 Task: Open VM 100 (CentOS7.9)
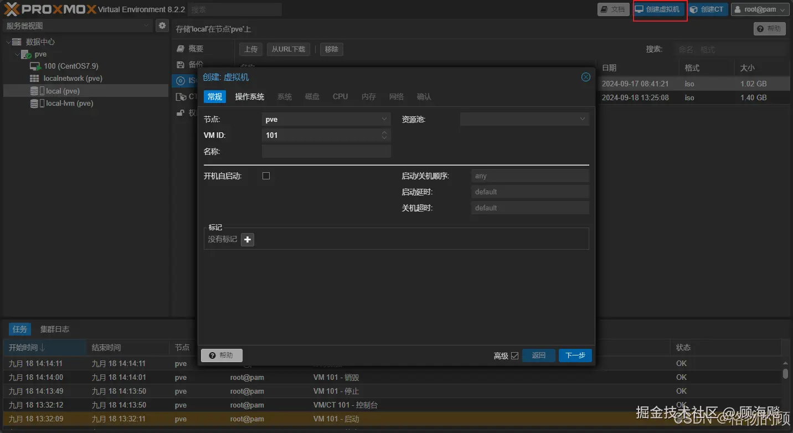(71, 66)
